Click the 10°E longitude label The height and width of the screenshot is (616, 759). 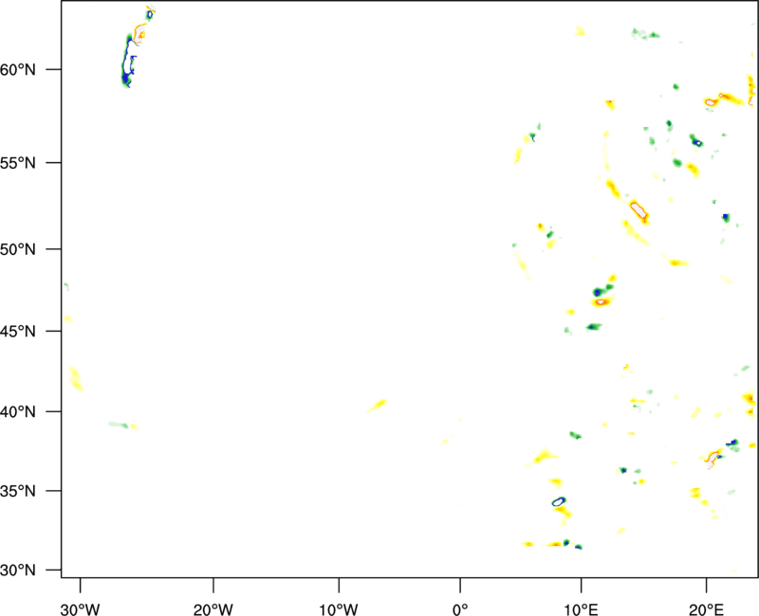click(581, 609)
